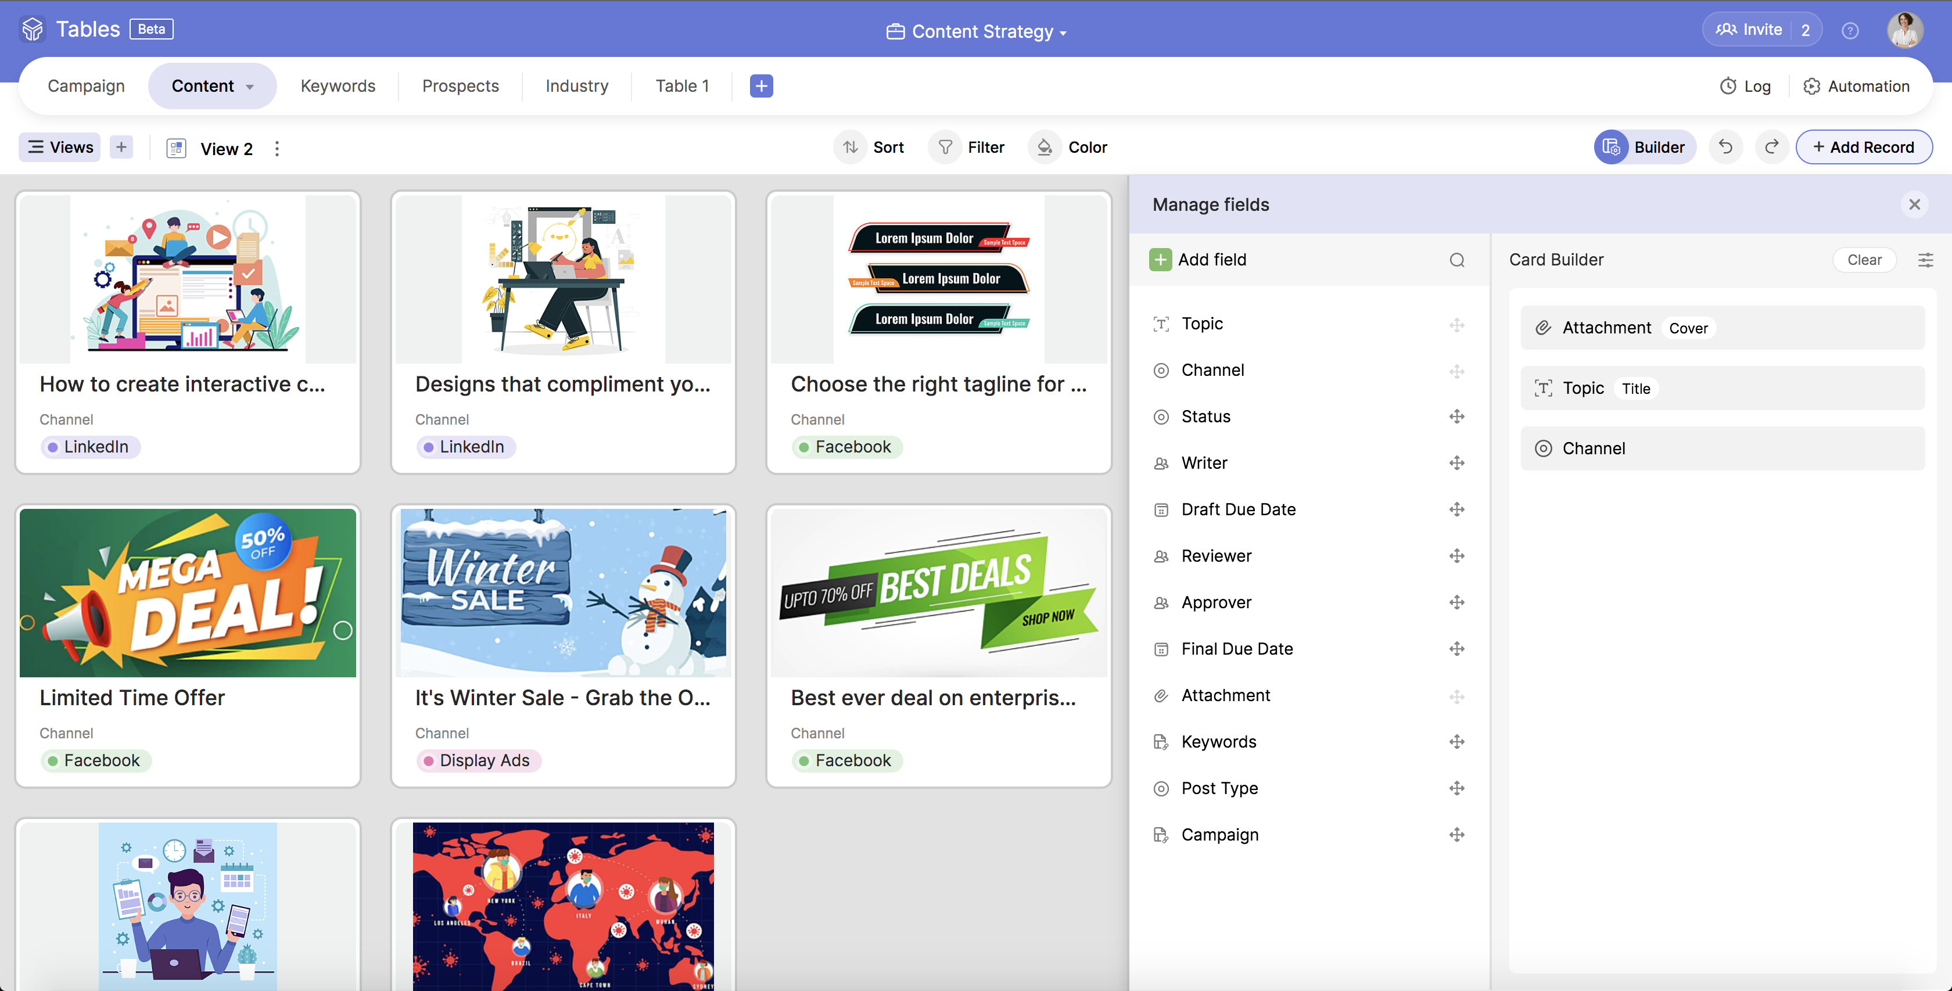The image size is (1952, 991).
Task: Add a new table with plus icon
Action: coord(761,85)
